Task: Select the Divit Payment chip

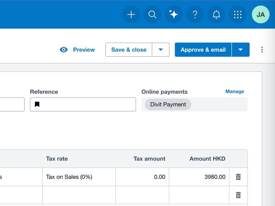Action: pyautogui.click(x=168, y=104)
